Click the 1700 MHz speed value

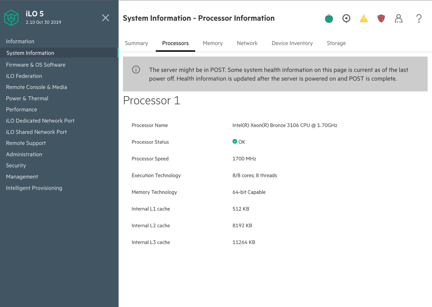[244, 159]
